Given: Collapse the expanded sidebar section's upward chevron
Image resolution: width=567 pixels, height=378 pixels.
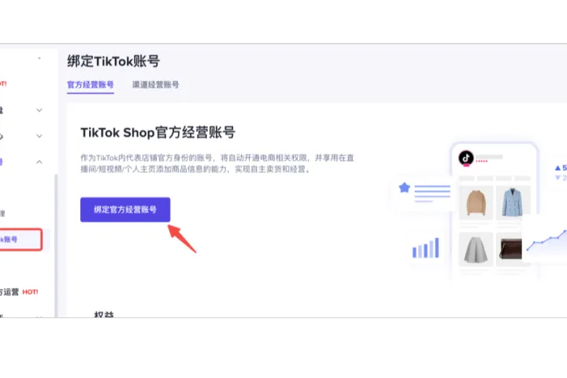Looking at the screenshot, I should click(x=39, y=162).
